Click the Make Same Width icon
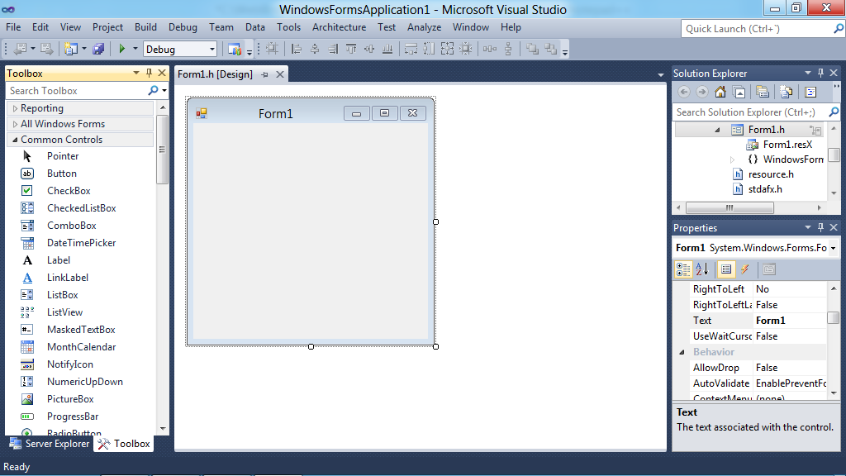The width and height of the screenshot is (846, 476). (x=411, y=49)
